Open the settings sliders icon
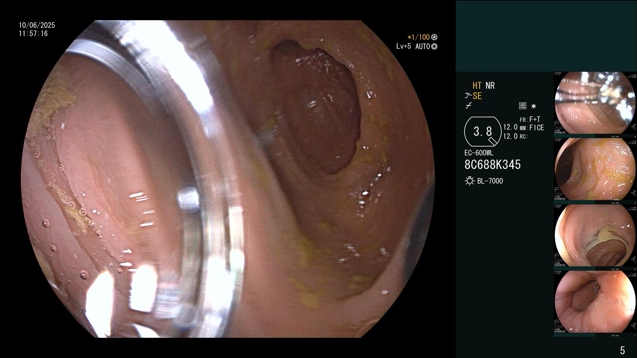 (523, 106)
